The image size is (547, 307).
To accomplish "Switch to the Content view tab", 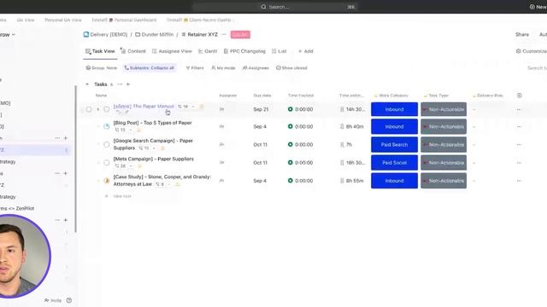I will 133,51.
